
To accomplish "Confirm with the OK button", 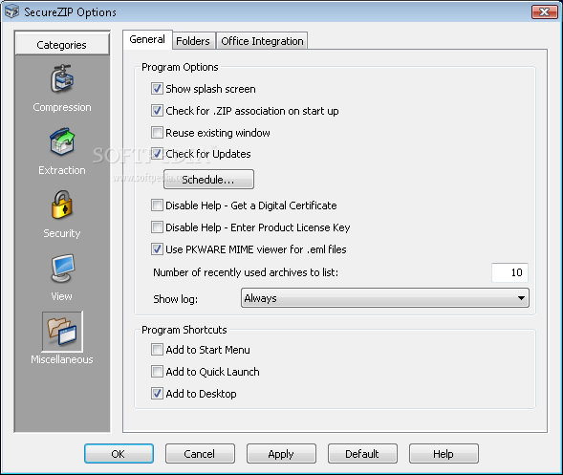I will [x=119, y=454].
